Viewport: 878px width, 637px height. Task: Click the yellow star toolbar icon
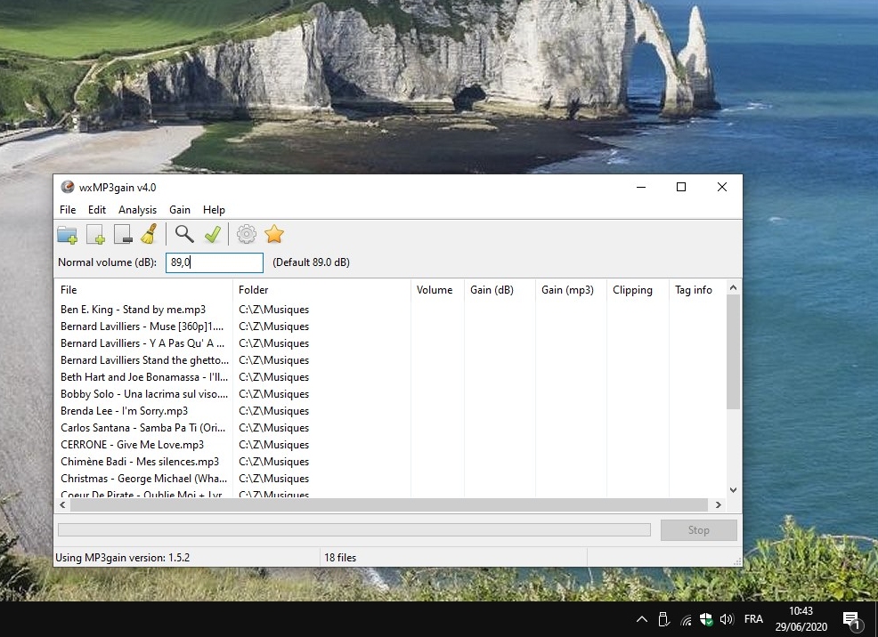pyautogui.click(x=274, y=234)
